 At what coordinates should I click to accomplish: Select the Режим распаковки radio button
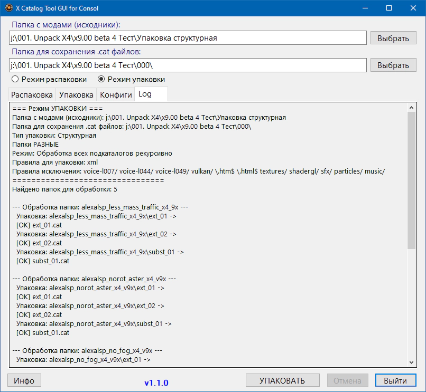coord(15,79)
